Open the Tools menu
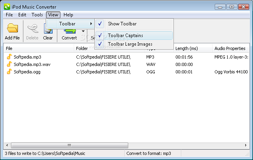Viewport: 253px width, 160px height. [x=37, y=15]
